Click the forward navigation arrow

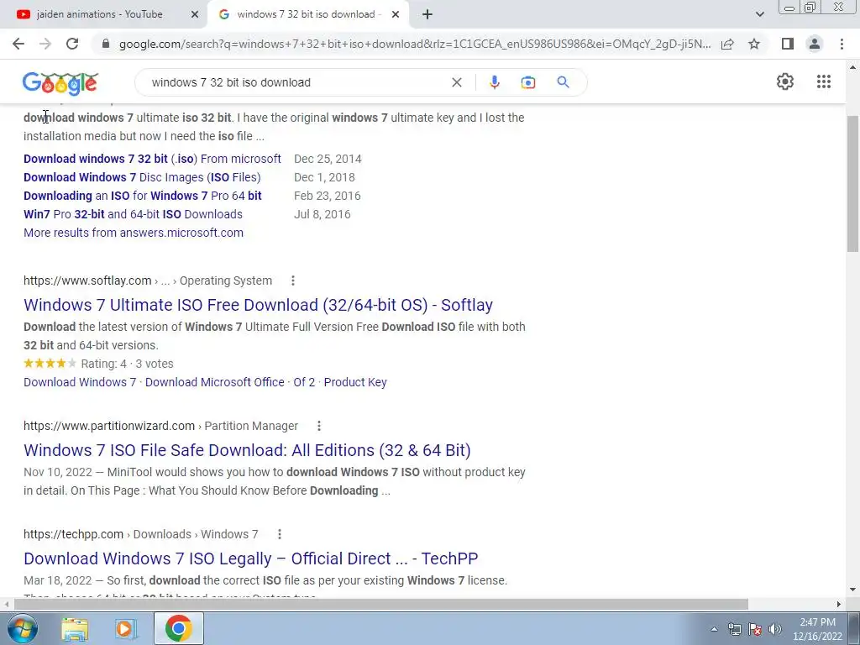(x=45, y=44)
